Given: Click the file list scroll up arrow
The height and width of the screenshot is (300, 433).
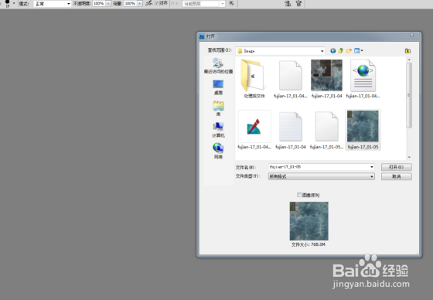Looking at the screenshot, I should 409,60.
